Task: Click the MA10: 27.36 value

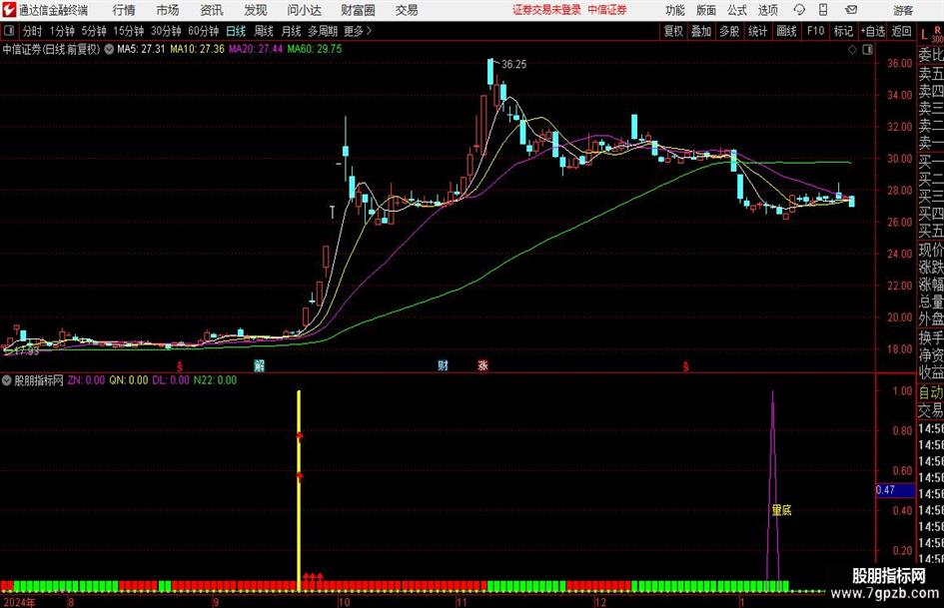Action: 197,49
